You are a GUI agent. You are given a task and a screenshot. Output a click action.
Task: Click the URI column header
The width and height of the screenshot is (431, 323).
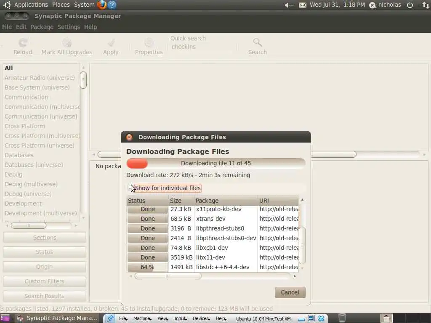(x=278, y=201)
